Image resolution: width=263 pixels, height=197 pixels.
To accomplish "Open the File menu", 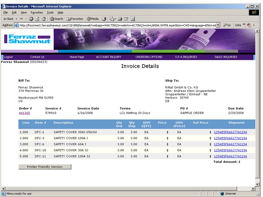I will pyautogui.click(x=5, y=13).
